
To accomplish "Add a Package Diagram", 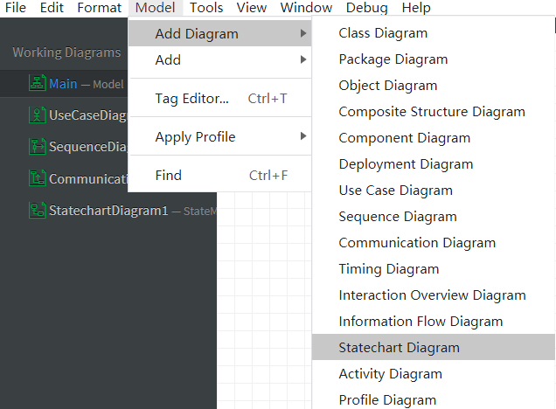I will pyautogui.click(x=434, y=59).
